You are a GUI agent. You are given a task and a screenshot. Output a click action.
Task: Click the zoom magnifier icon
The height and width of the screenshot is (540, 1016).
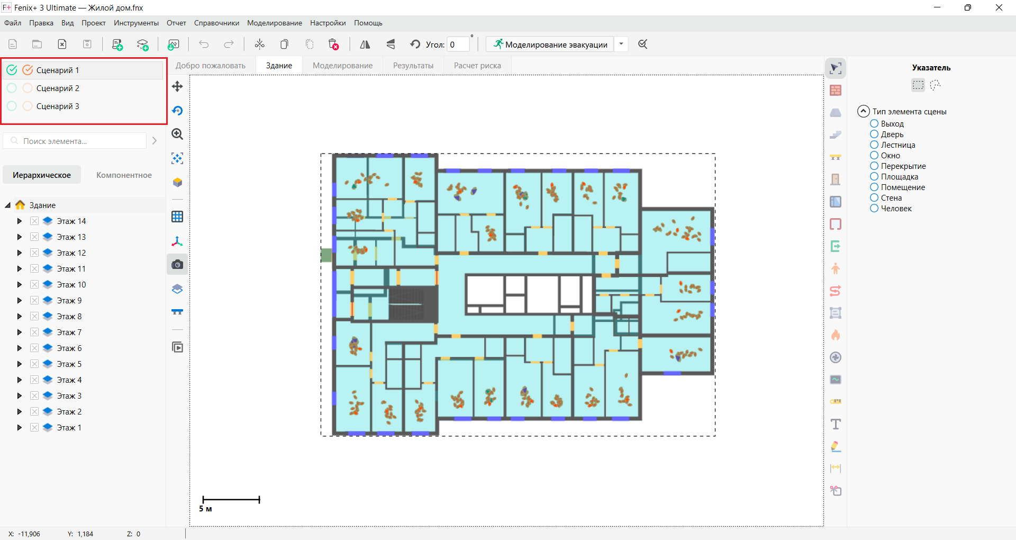[x=177, y=134]
